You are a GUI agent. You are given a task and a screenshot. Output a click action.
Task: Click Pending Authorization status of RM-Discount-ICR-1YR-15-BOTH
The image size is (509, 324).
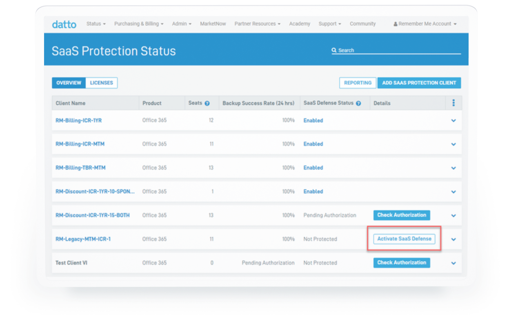[330, 215]
